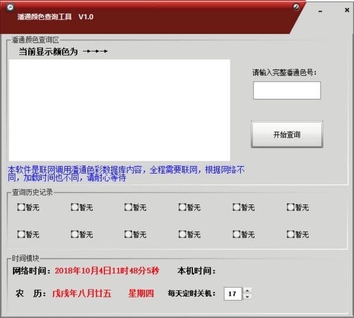
Task: Click the white color display area
Action: coord(119,110)
